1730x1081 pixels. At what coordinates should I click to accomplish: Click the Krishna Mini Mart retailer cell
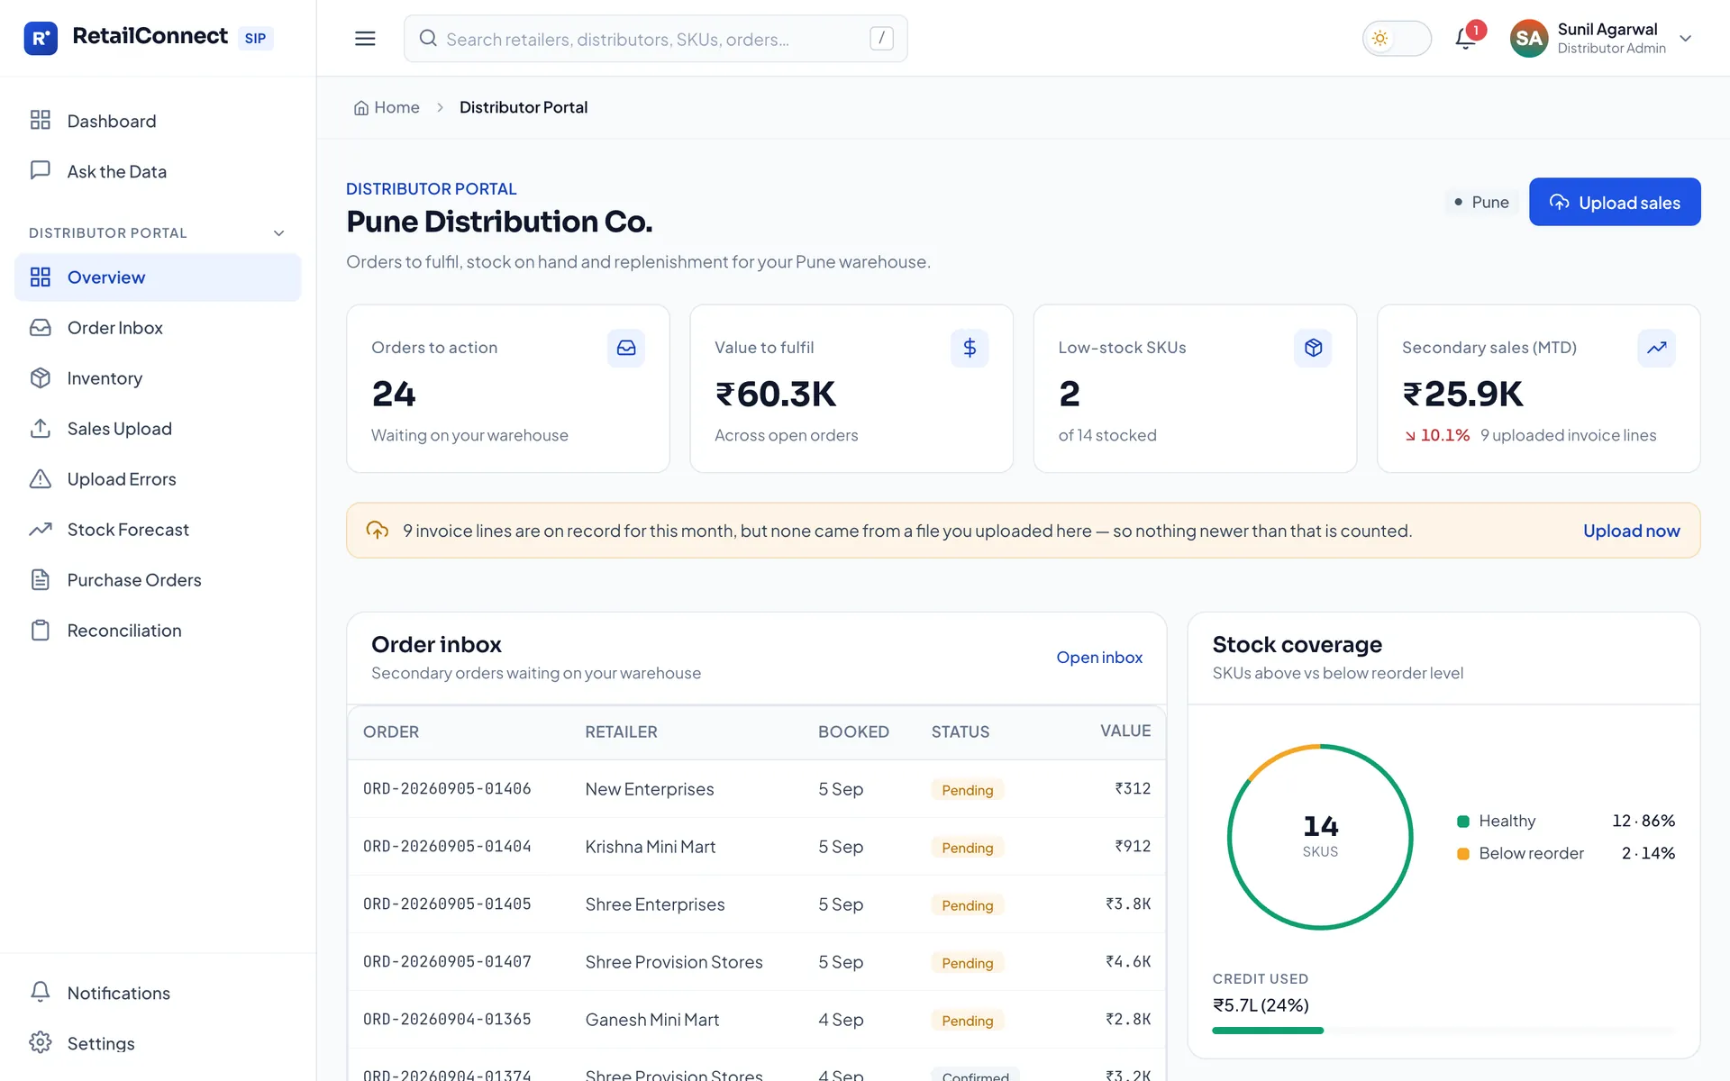coord(650,847)
